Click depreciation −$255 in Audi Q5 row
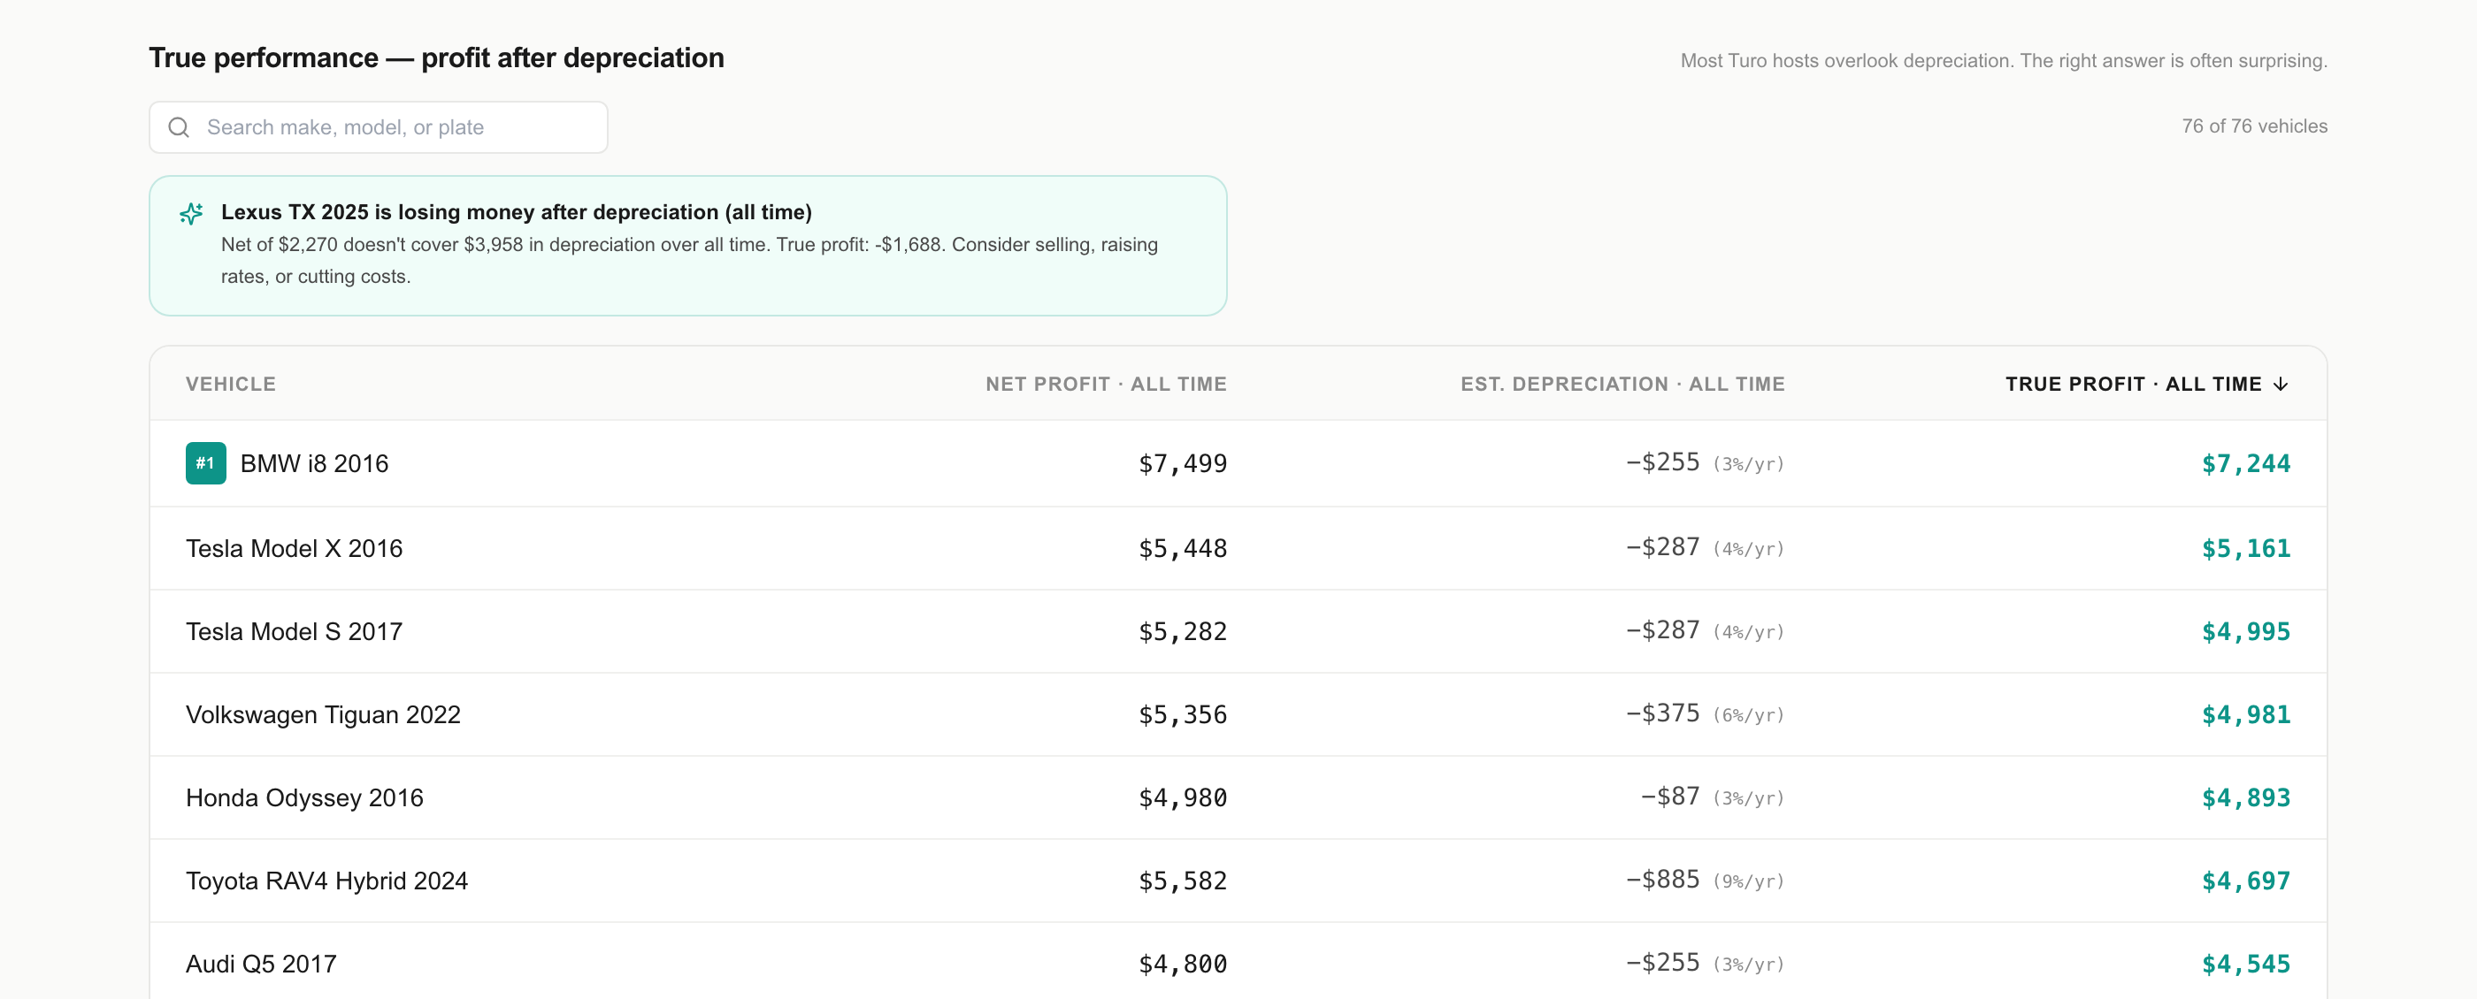This screenshot has height=999, width=2477. click(1662, 964)
